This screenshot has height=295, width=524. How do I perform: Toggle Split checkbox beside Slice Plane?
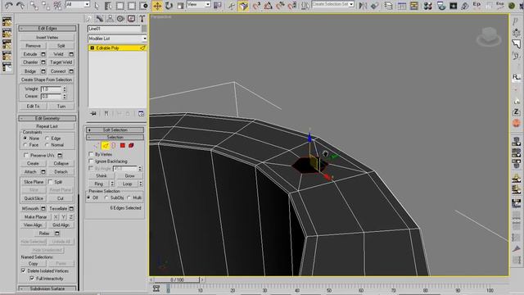click(x=51, y=182)
